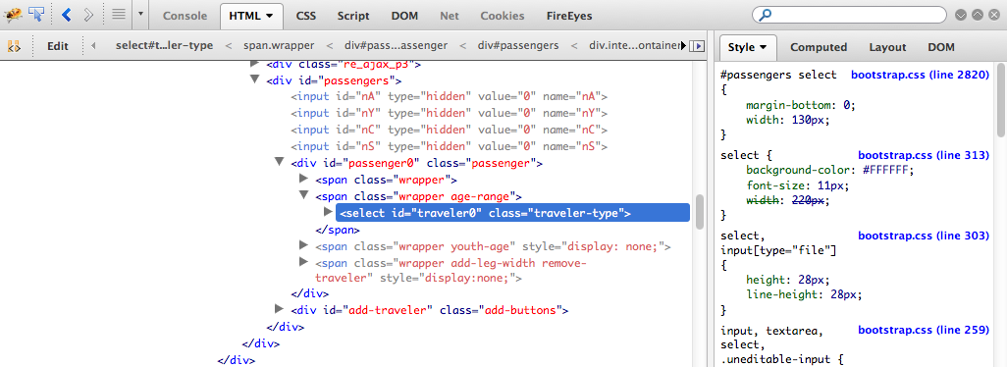Viewport: 1007px width, 367px height.
Task: Select the input id nC row
Action: point(449,130)
